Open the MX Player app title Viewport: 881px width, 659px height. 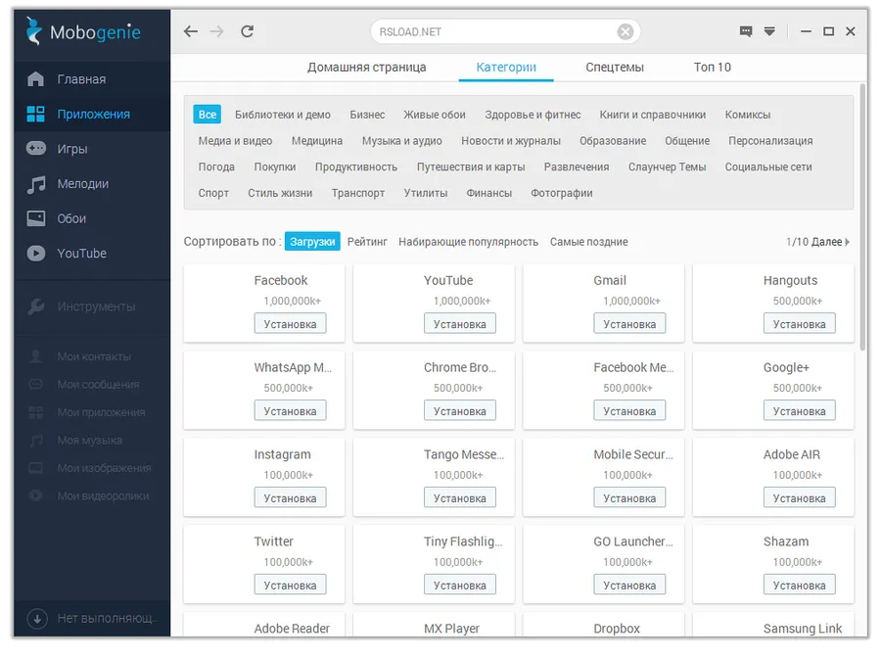coord(451,629)
